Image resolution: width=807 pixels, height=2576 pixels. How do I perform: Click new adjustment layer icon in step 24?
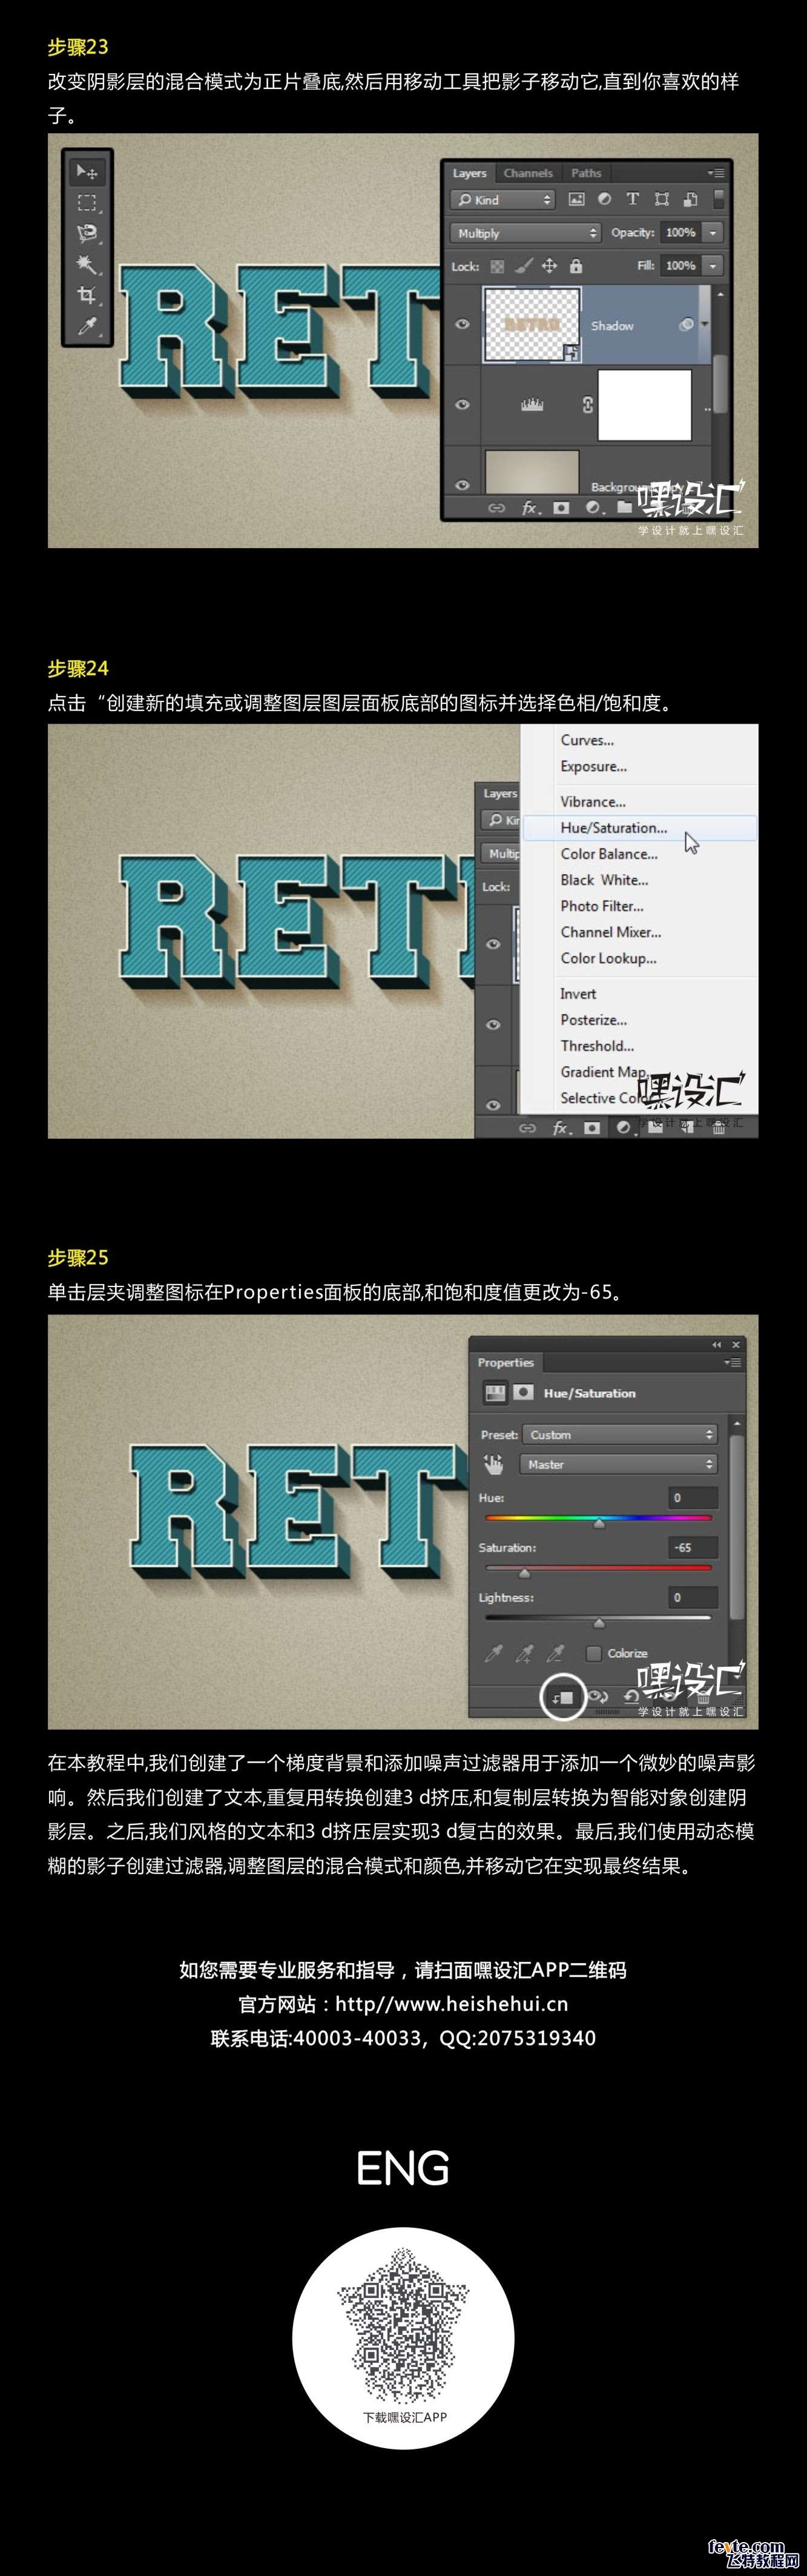coord(624,1128)
